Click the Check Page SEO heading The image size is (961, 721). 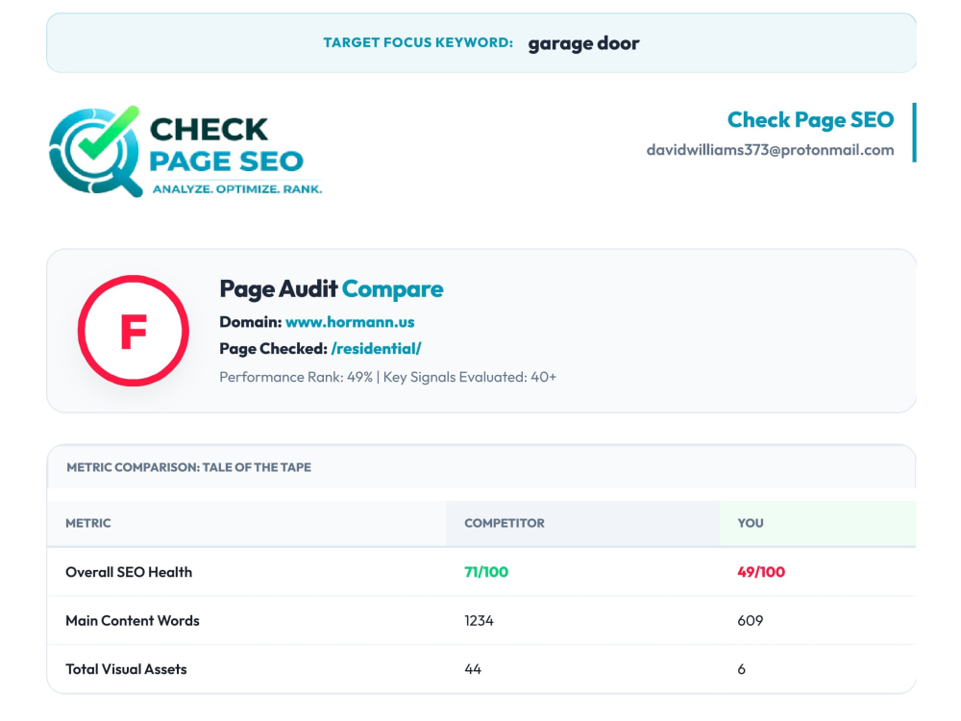point(810,120)
